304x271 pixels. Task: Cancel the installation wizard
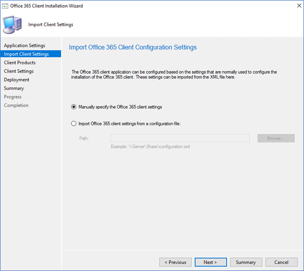coord(281,262)
